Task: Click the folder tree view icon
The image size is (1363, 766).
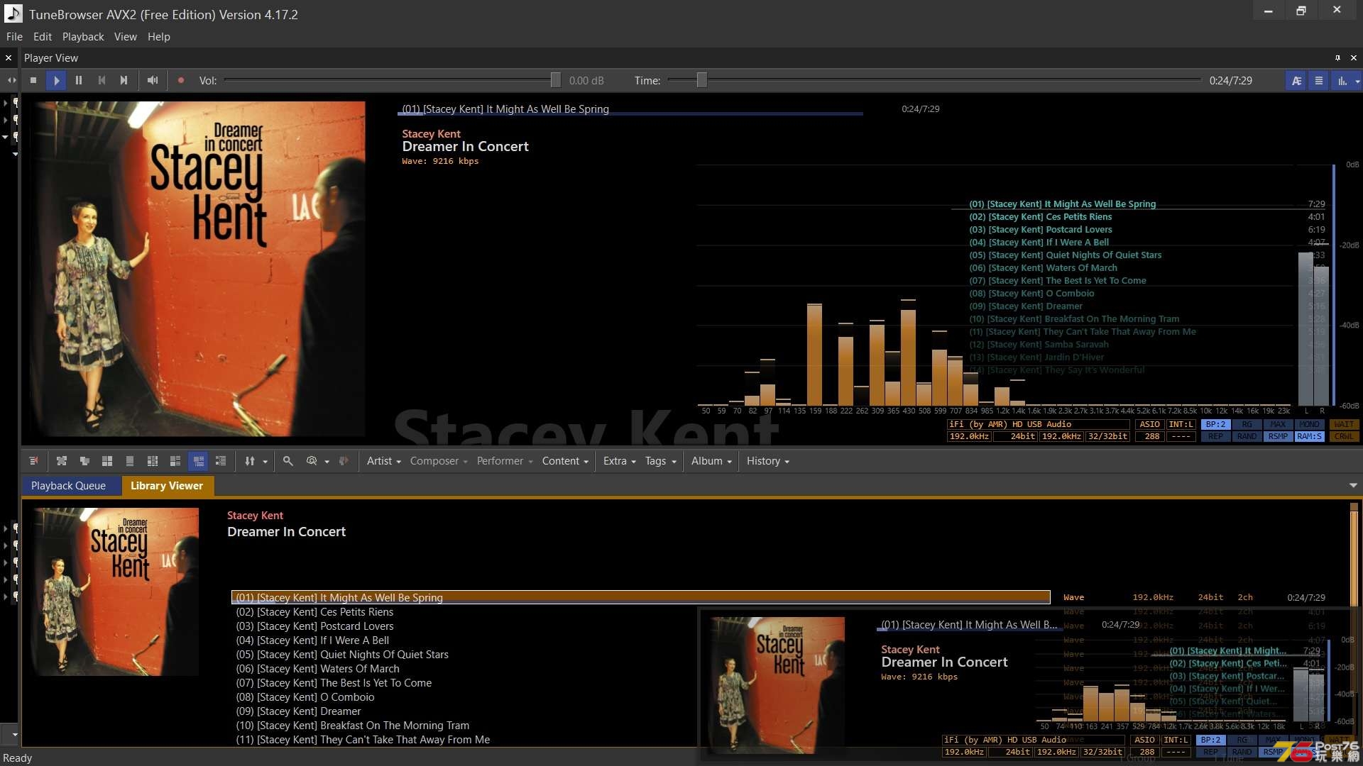Action: (84, 461)
